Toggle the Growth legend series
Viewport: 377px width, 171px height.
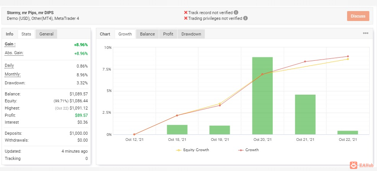249,150
